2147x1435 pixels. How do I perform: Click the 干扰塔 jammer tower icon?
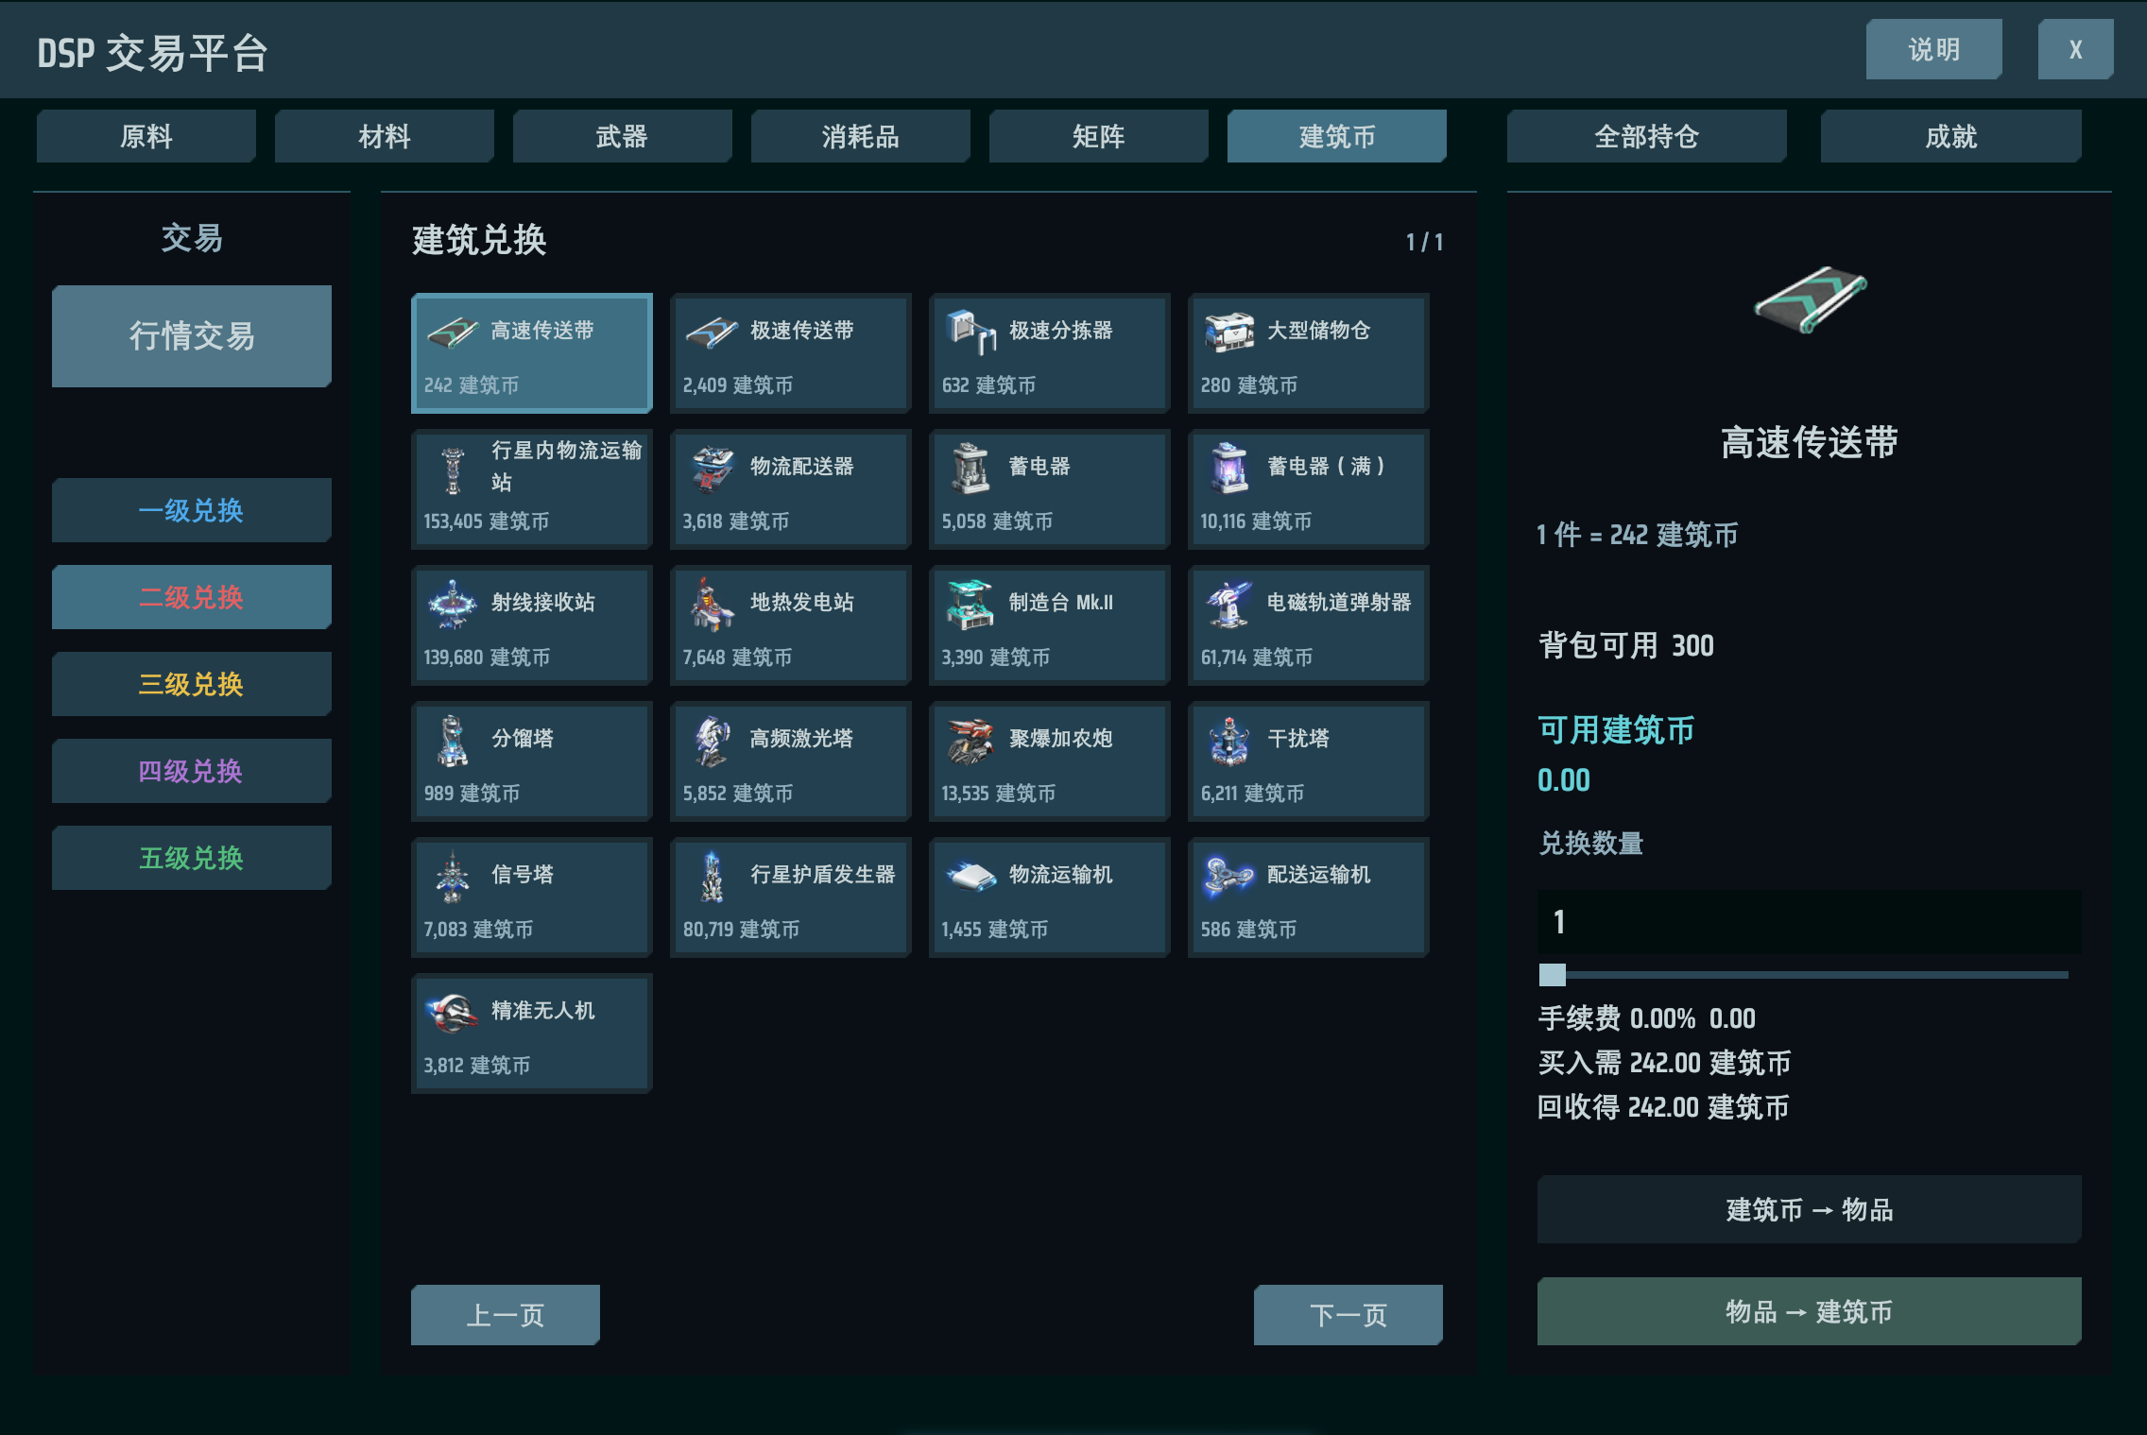[1228, 741]
